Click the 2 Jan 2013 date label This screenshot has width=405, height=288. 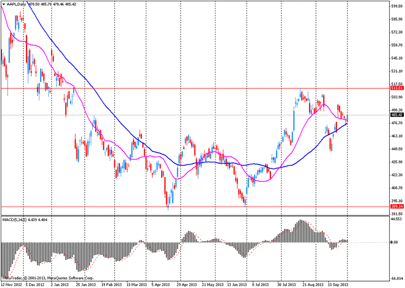60,285
